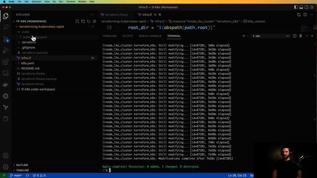Image resolution: width=317 pixels, height=178 pixels.
Task: Toggle the bottom panel layout icon
Action: pos(301,7)
